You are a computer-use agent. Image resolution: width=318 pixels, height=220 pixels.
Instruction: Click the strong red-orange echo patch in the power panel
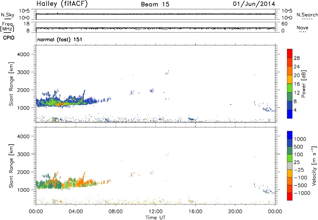[x=60, y=104]
